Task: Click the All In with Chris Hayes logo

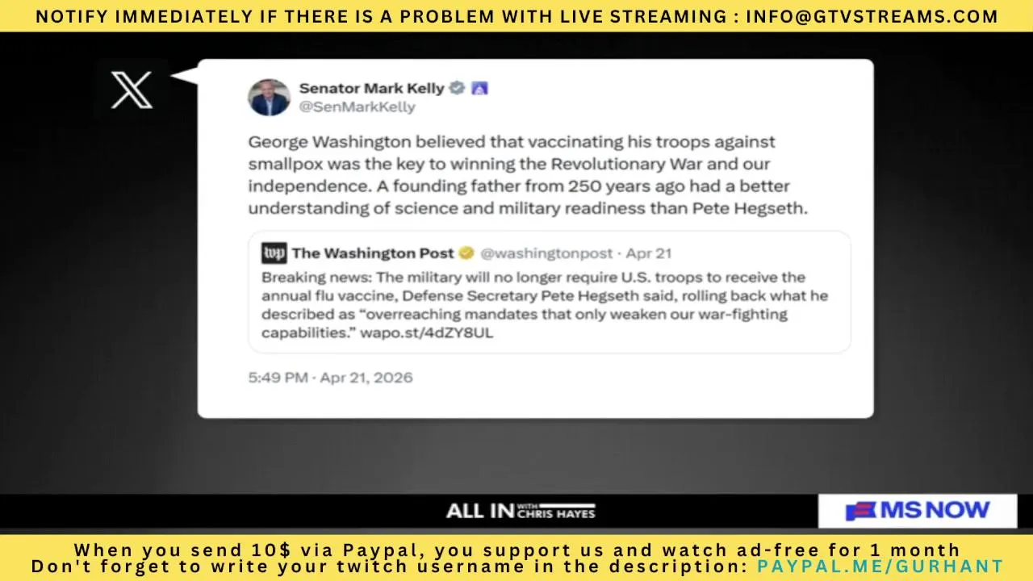Action: click(x=521, y=511)
